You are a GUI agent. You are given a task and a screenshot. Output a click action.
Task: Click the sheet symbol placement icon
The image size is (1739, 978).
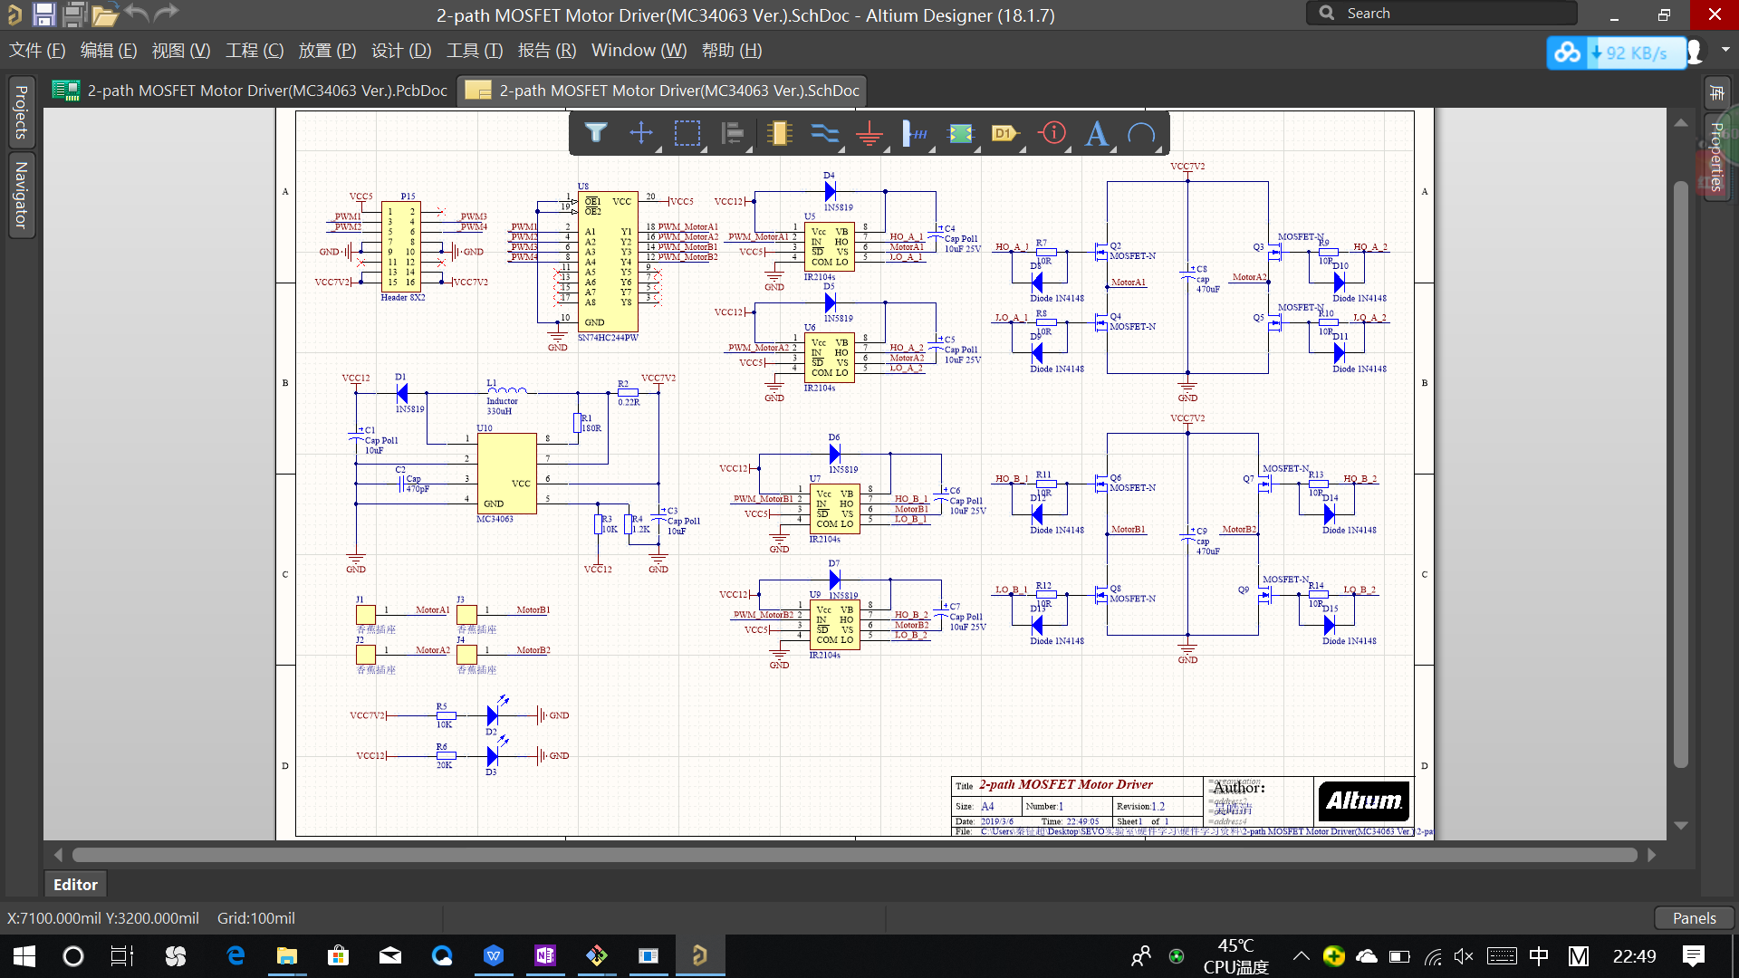960,133
